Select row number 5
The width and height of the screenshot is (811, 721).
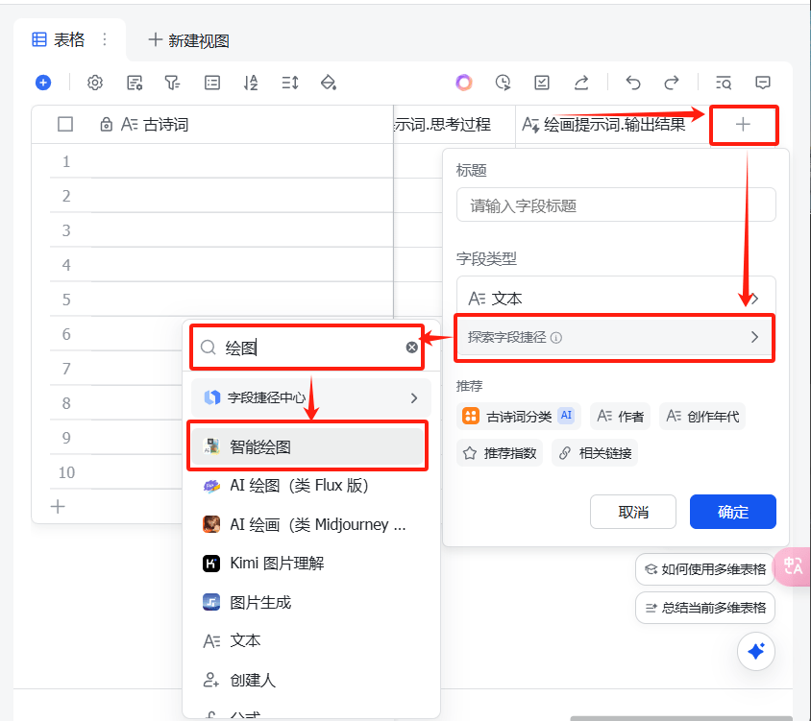pos(66,300)
